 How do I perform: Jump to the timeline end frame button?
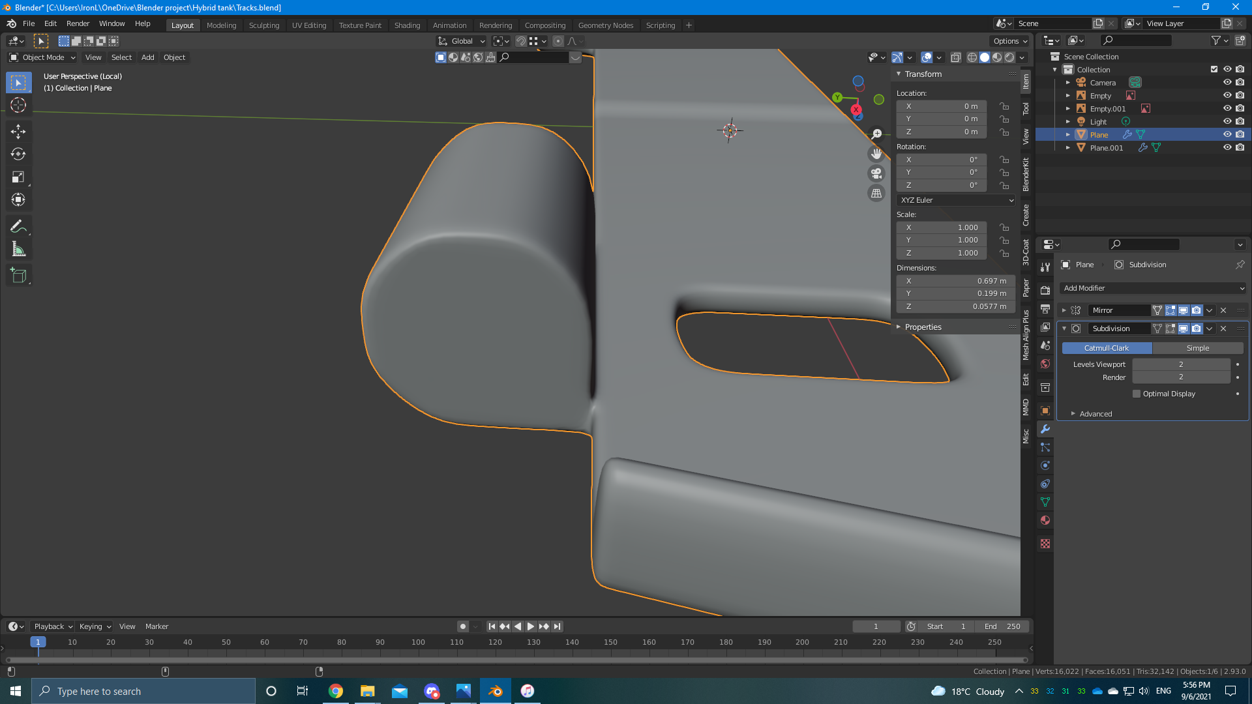557,626
